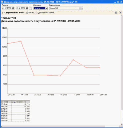Click the start date field 01.12.2008
Screen dimensions: 123x128
[7, 8]
